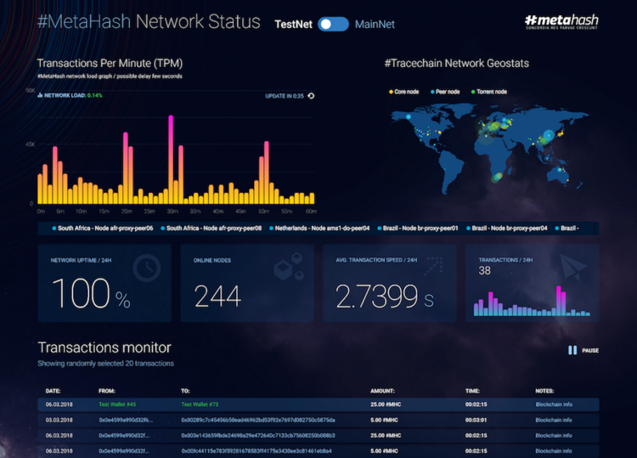The image size is (637, 458).
Task: Click the AMOUNT: column header
Action: [382, 391]
